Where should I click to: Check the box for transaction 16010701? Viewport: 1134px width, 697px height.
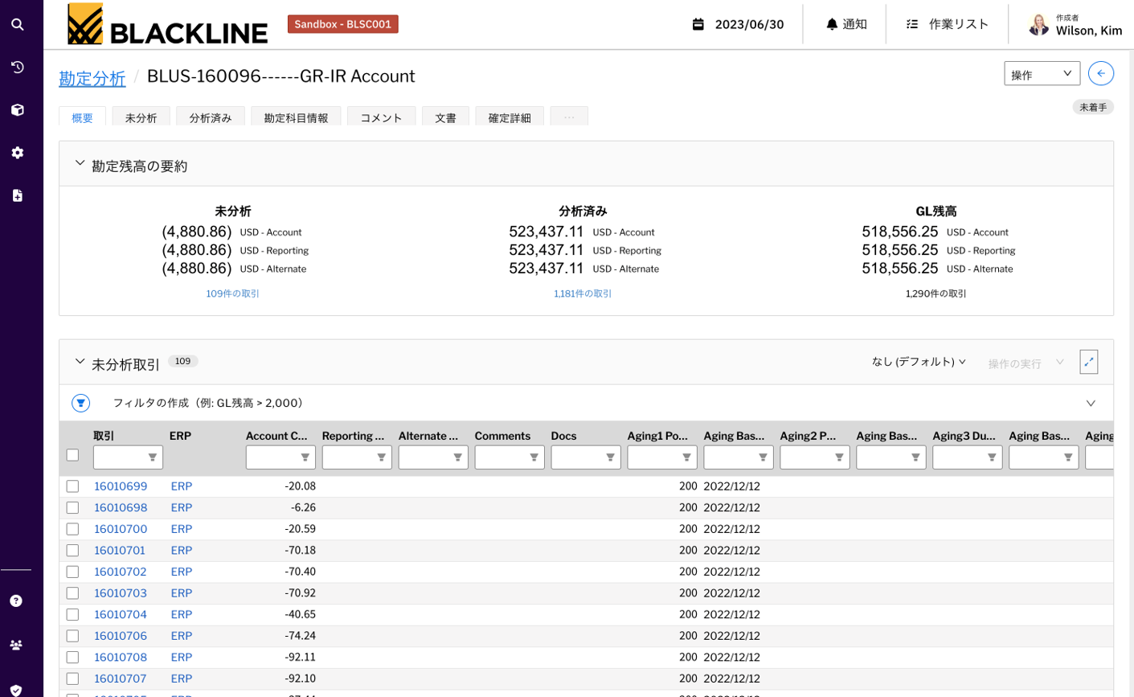[x=72, y=551]
